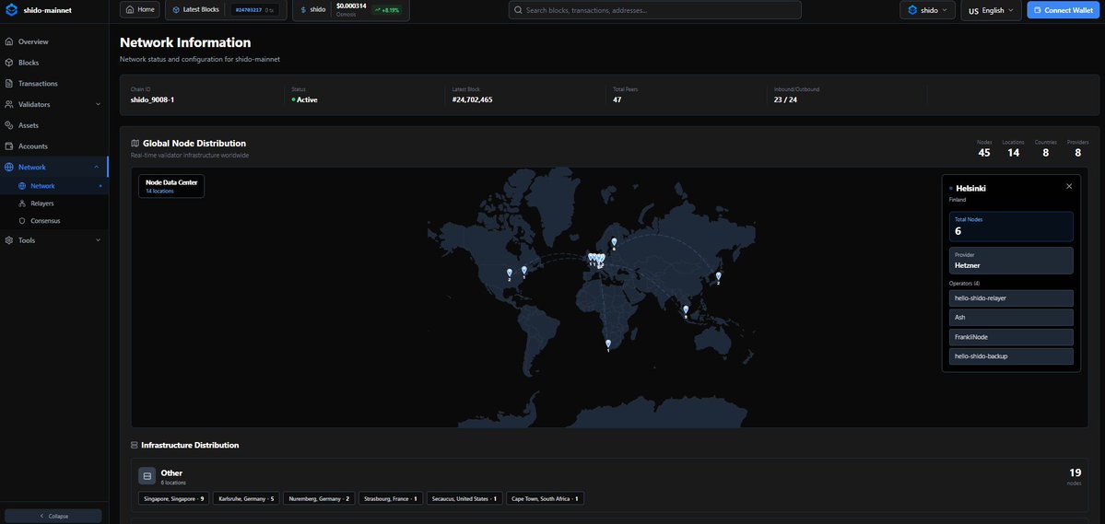1105x524 pixels.
Task: Click the Other provider group icon
Action: point(147,476)
